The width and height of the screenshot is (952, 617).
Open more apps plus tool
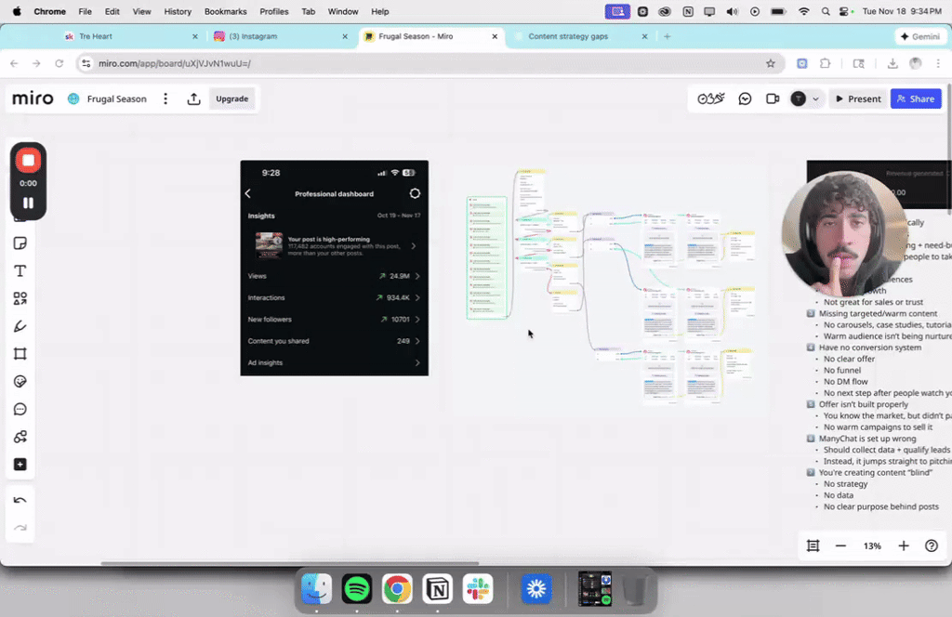(20, 464)
